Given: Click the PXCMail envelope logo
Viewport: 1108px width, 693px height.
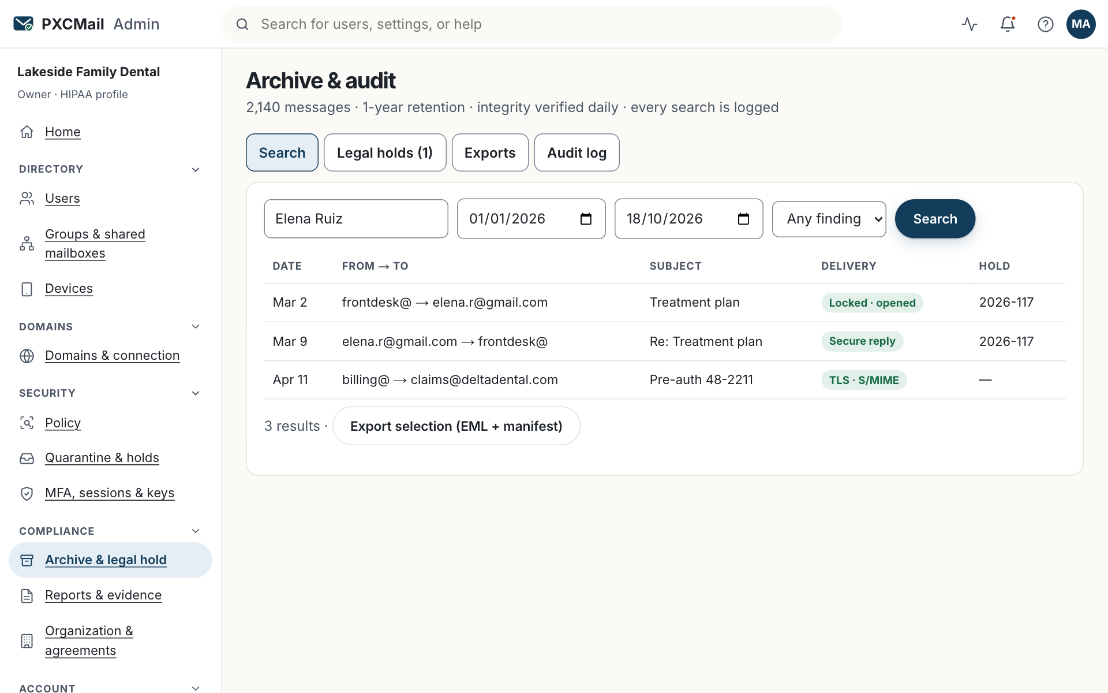Looking at the screenshot, I should [x=23, y=24].
